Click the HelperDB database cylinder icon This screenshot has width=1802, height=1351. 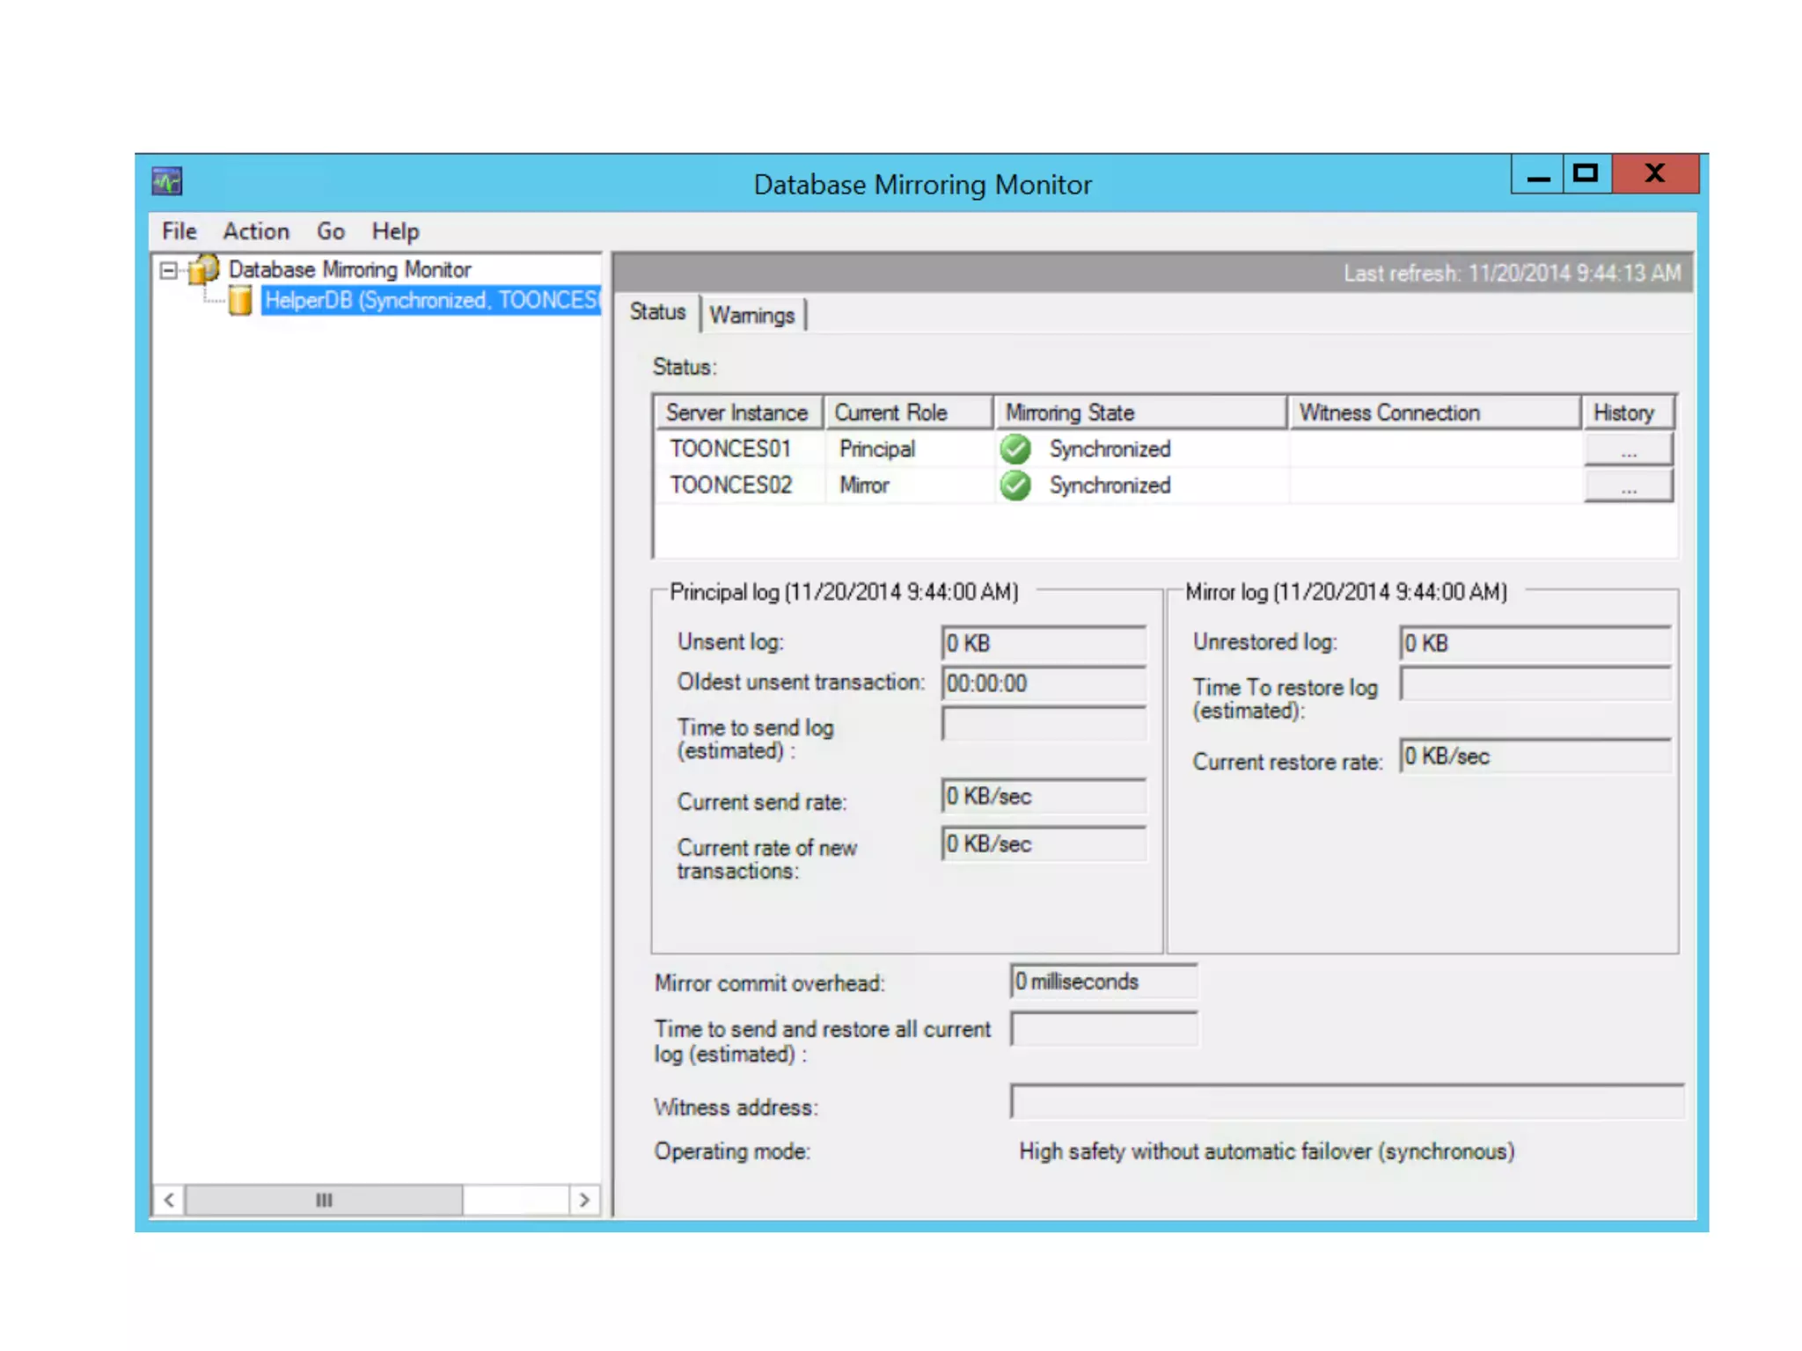(x=239, y=301)
